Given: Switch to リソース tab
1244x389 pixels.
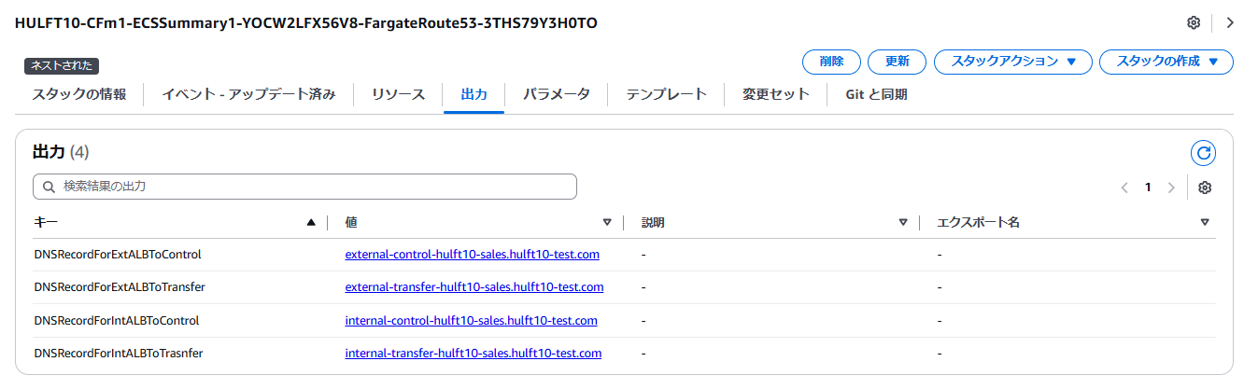Looking at the screenshot, I should [x=398, y=94].
